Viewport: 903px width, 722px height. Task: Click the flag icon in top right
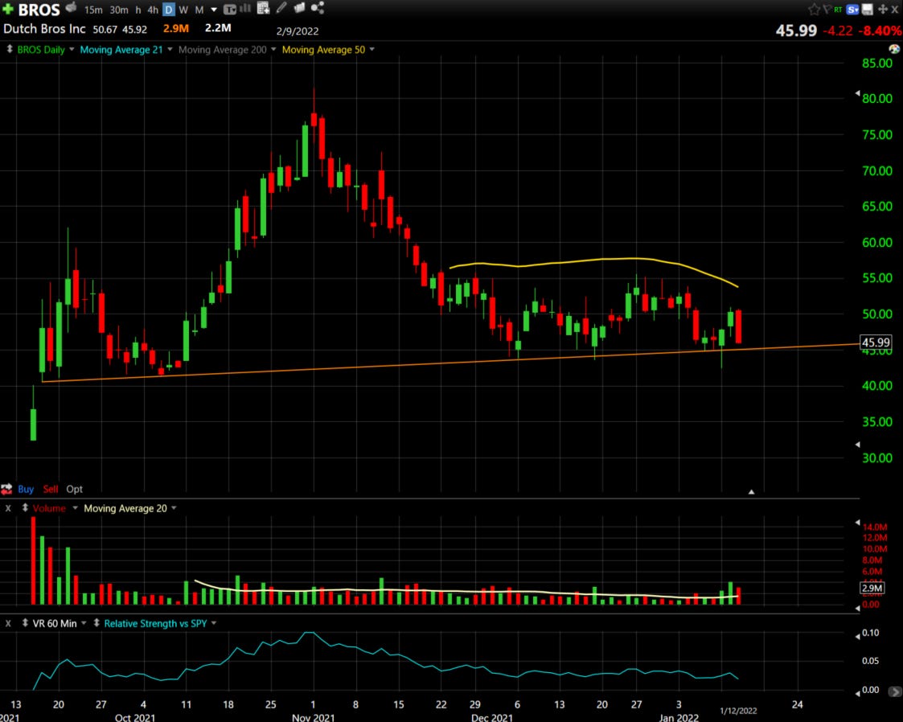pyautogui.click(x=827, y=9)
